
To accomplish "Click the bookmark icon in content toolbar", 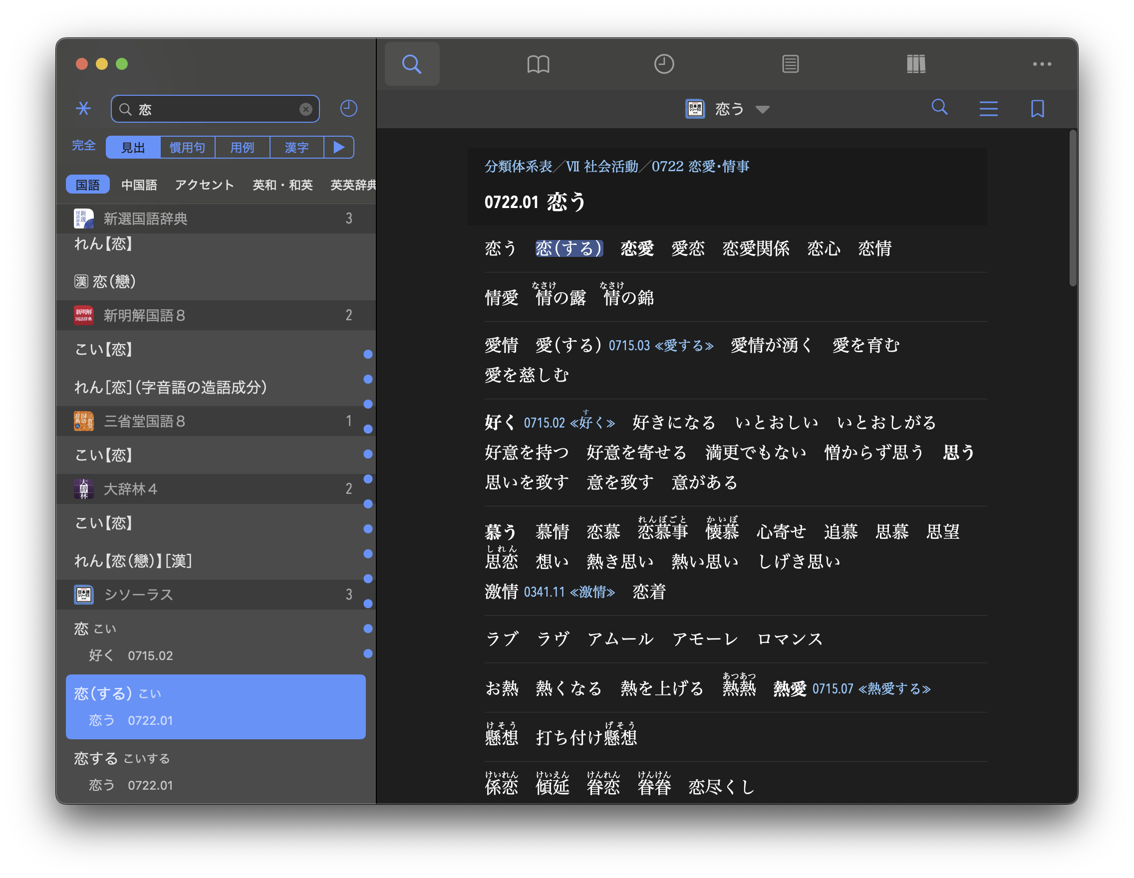I will coord(1037,109).
